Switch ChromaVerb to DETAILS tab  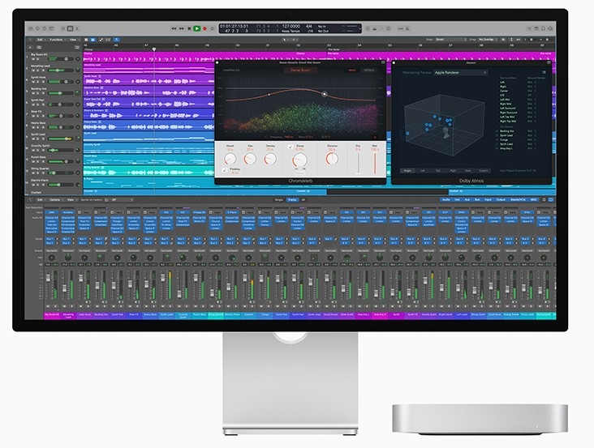click(369, 70)
